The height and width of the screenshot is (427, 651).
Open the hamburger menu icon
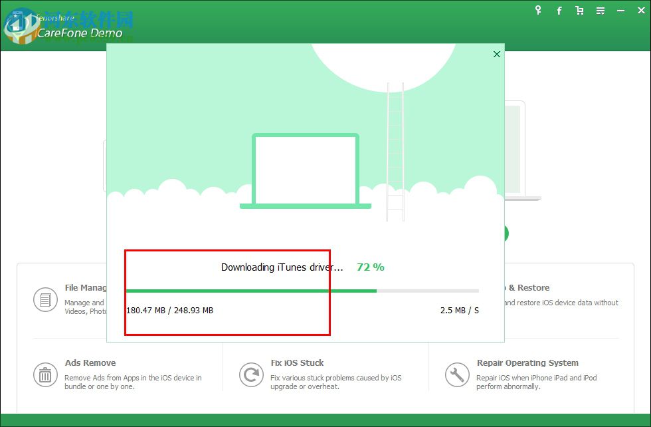(x=601, y=11)
